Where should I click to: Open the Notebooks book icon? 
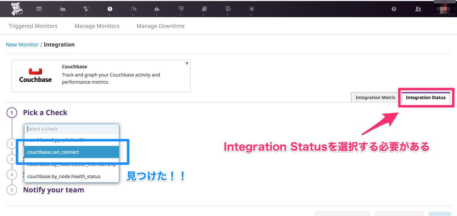(205, 9)
